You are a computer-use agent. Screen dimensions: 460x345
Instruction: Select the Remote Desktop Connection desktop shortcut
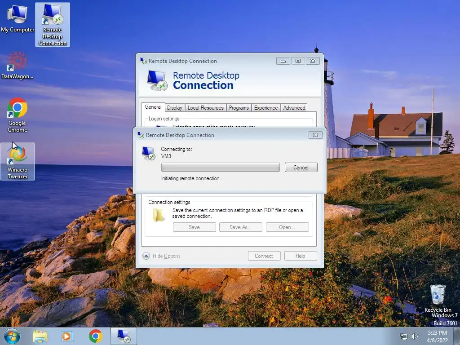[53, 25]
